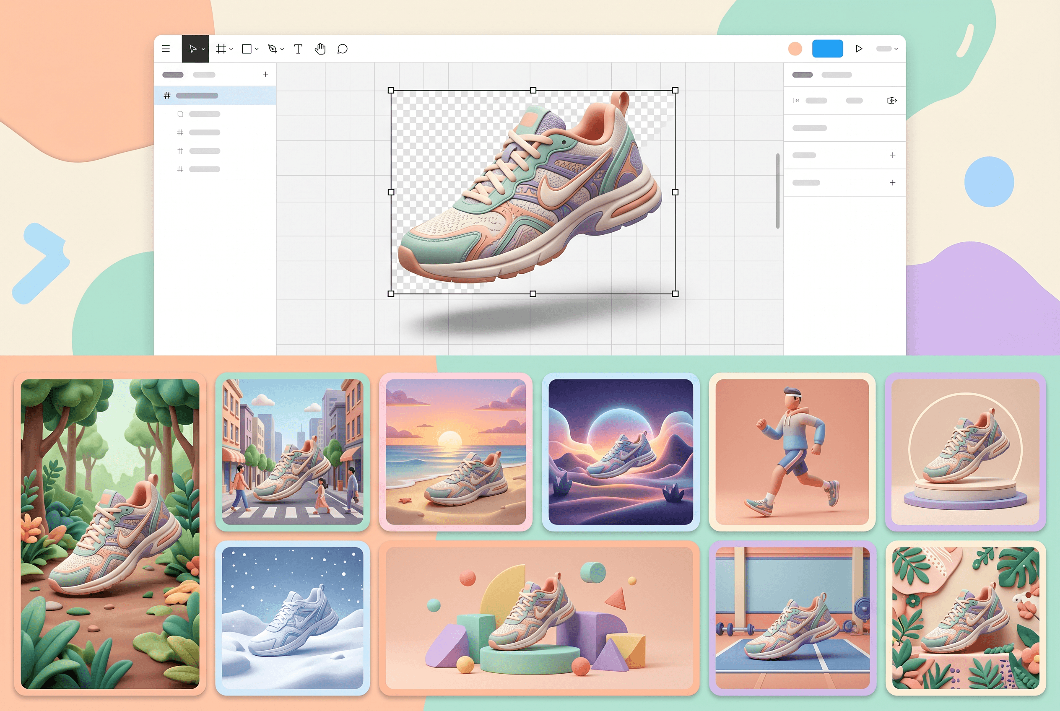Open the Frame tool dropdown chevron
1060x711 pixels.
[x=231, y=49]
